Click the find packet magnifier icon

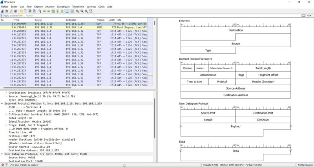pyautogui.click(x=40, y=11)
